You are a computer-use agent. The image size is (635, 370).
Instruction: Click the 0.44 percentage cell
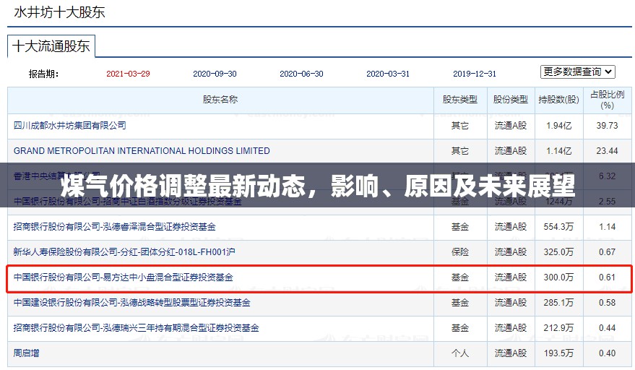point(607,328)
